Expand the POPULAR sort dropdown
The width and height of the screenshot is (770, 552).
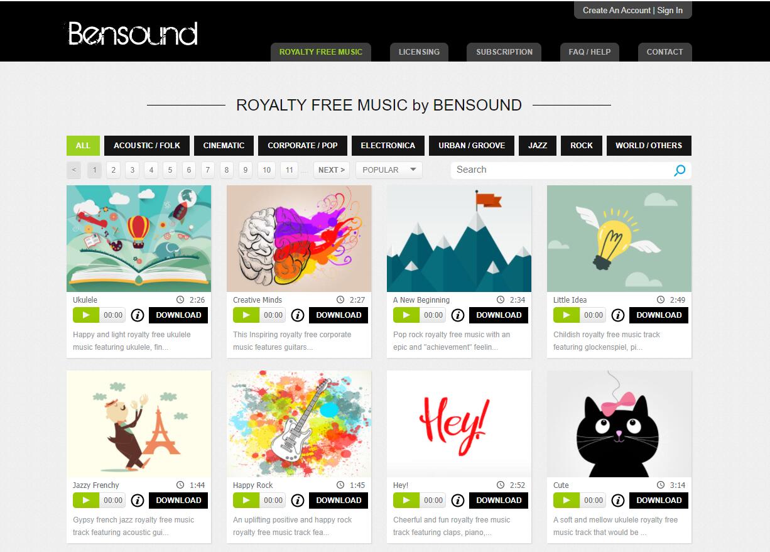[x=389, y=170]
